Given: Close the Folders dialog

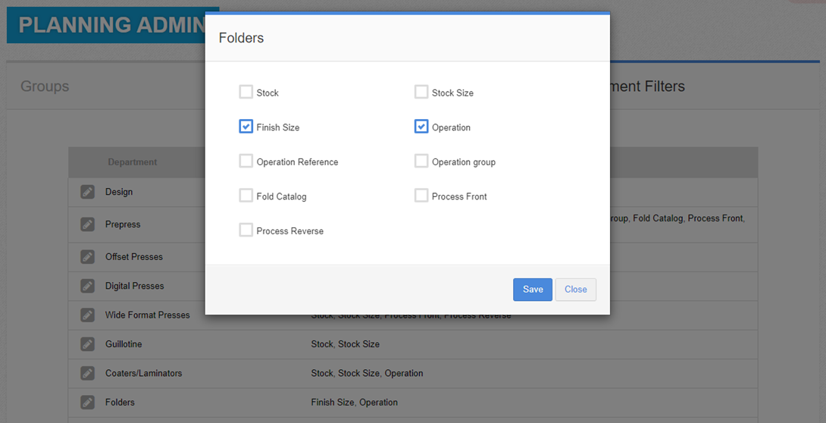Looking at the screenshot, I should point(575,290).
